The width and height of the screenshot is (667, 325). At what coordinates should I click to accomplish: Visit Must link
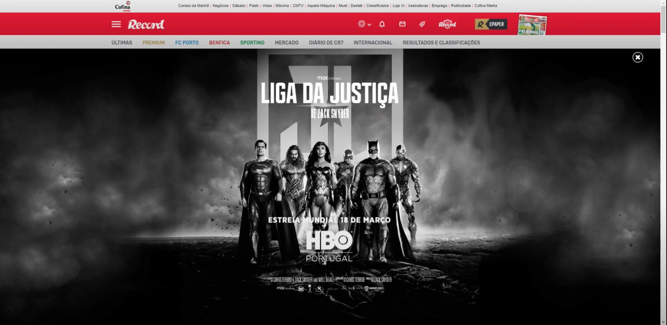[343, 5]
